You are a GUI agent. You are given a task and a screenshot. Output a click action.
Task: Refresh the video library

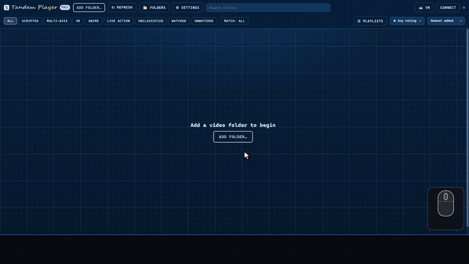coord(122,7)
